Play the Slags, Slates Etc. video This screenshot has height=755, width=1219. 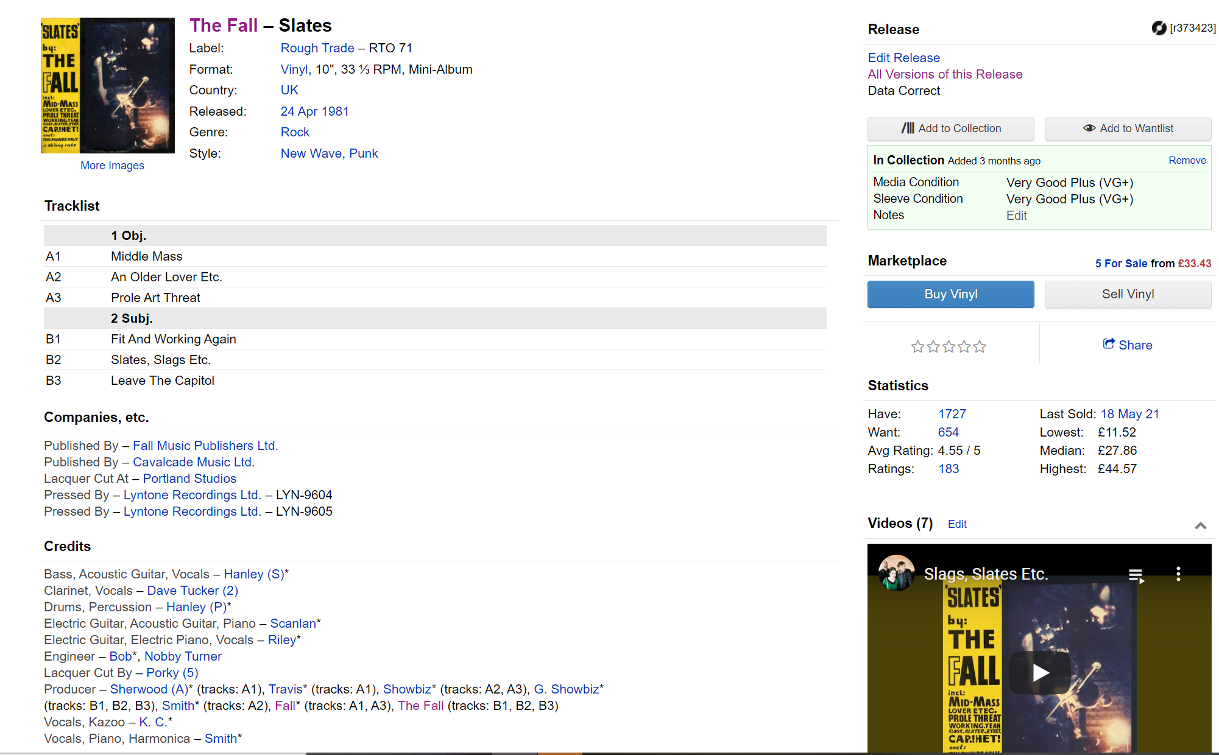[x=1039, y=672]
